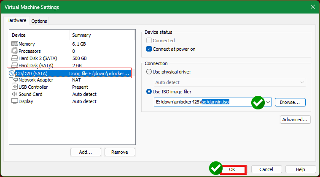Select the Display monitor icon

pyautogui.click(x=15, y=101)
